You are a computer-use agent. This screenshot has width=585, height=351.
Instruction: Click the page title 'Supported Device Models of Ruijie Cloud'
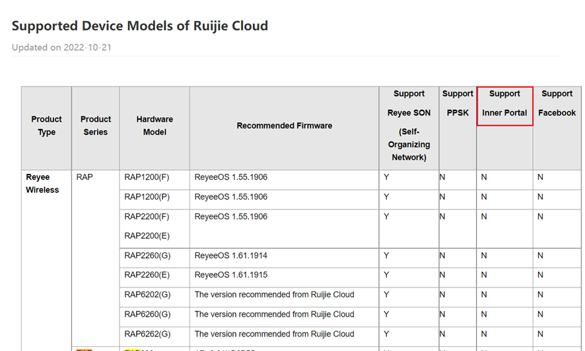(140, 26)
